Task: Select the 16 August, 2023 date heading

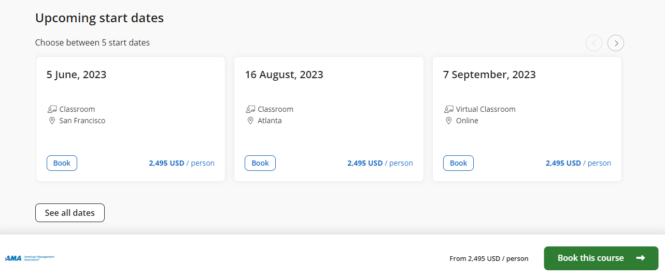Action: 284,75
